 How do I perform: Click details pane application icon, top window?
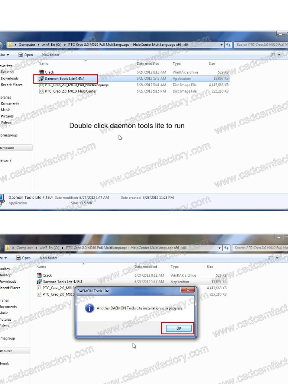[x=2, y=200]
